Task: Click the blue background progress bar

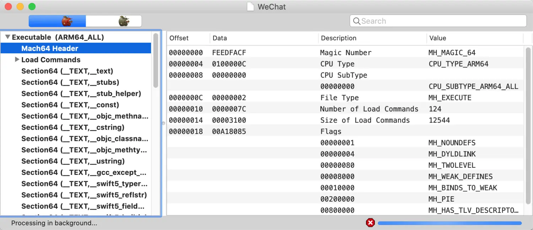Action: point(449,223)
